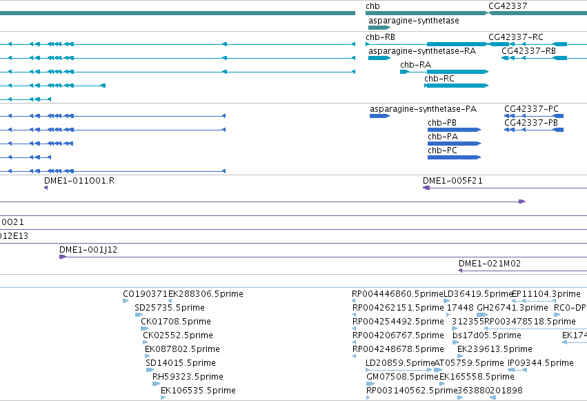Viewport: 587px width, 401px height.
Task: Click the RP004206767.5prime EST label
Action: pyautogui.click(x=398, y=335)
